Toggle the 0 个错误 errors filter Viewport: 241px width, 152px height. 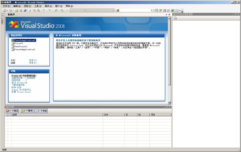[12, 111]
